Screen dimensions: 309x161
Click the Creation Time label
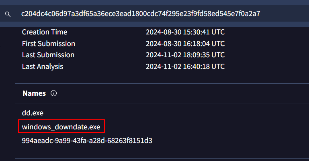[45, 32]
